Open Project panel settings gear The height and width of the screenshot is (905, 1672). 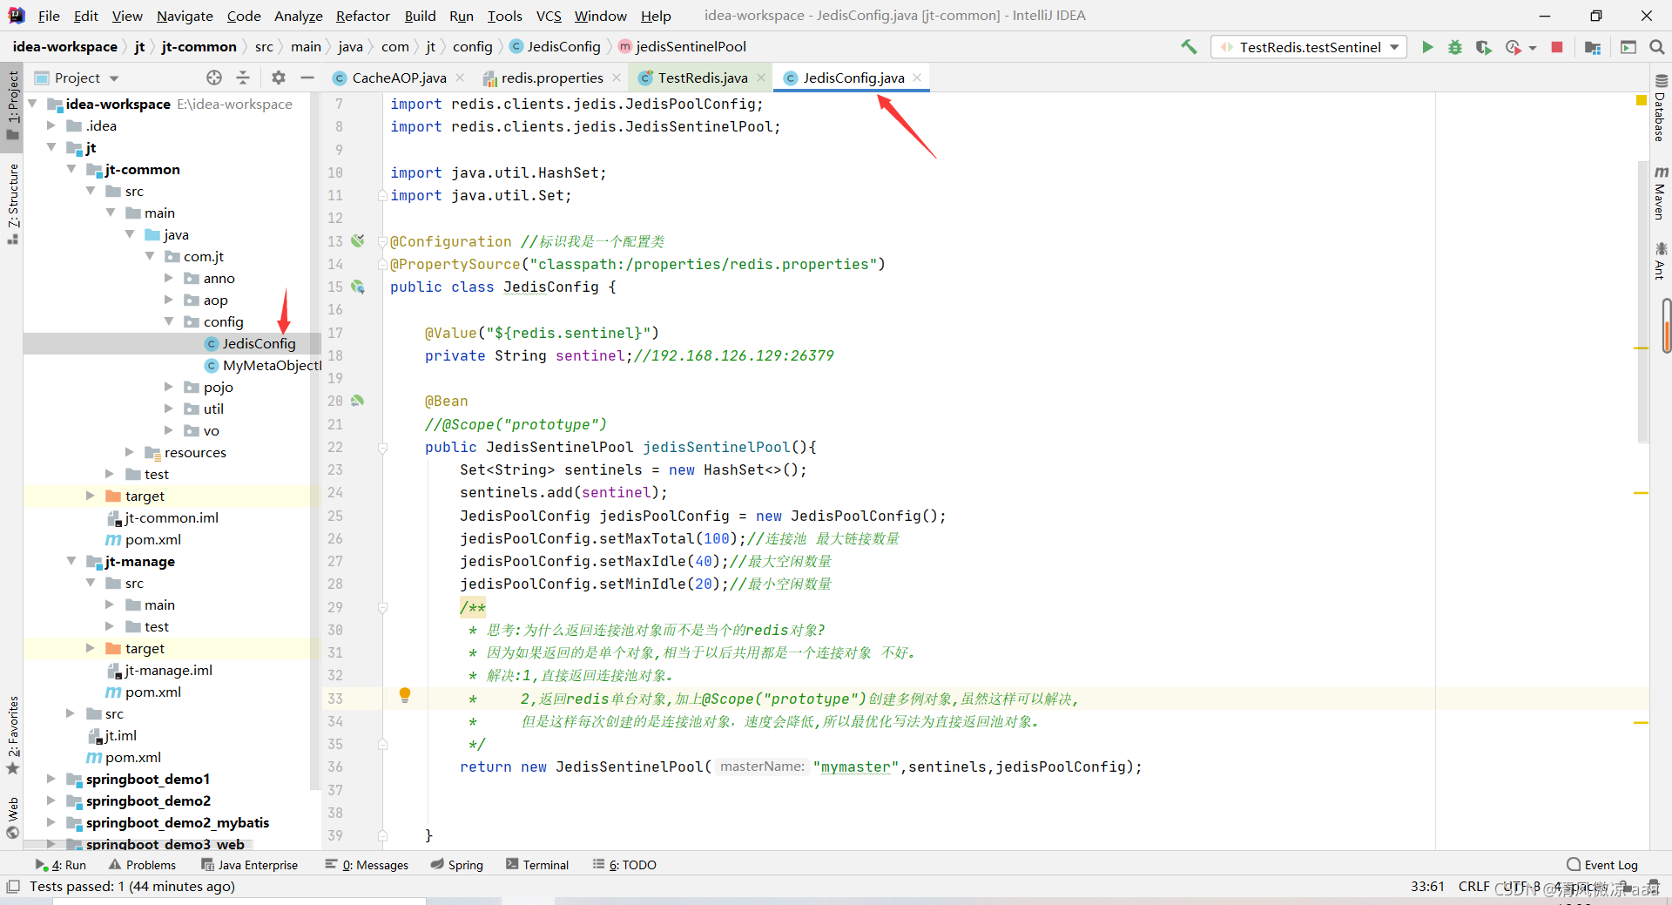tap(279, 78)
